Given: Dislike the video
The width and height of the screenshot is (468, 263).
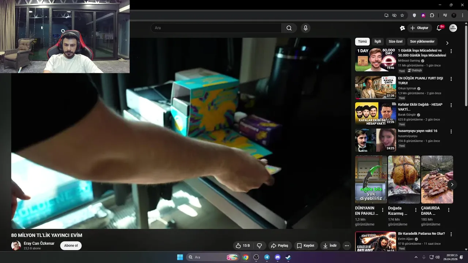Looking at the screenshot, I should [260, 245].
